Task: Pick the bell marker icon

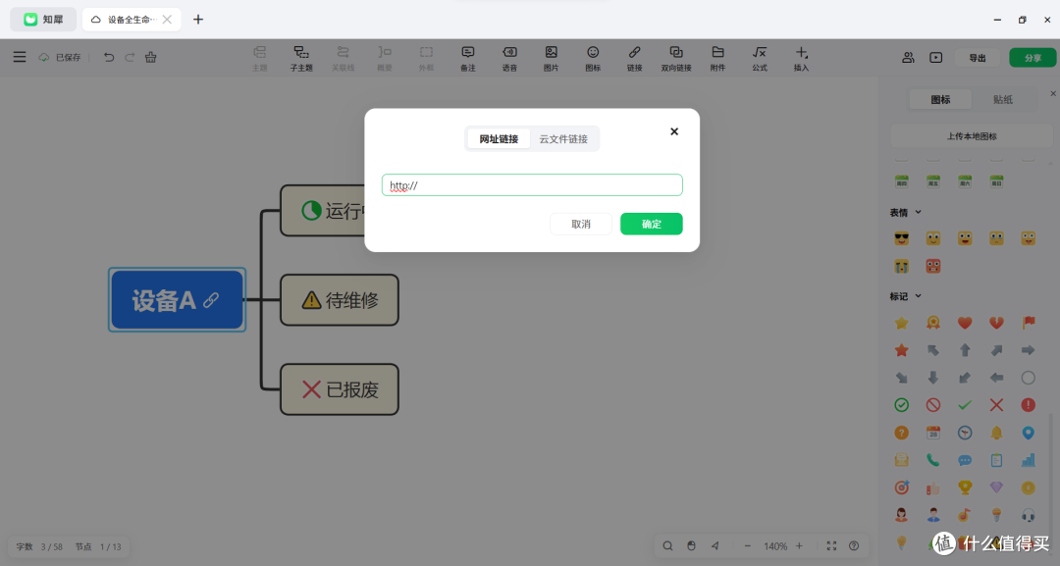Action: (x=996, y=433)
